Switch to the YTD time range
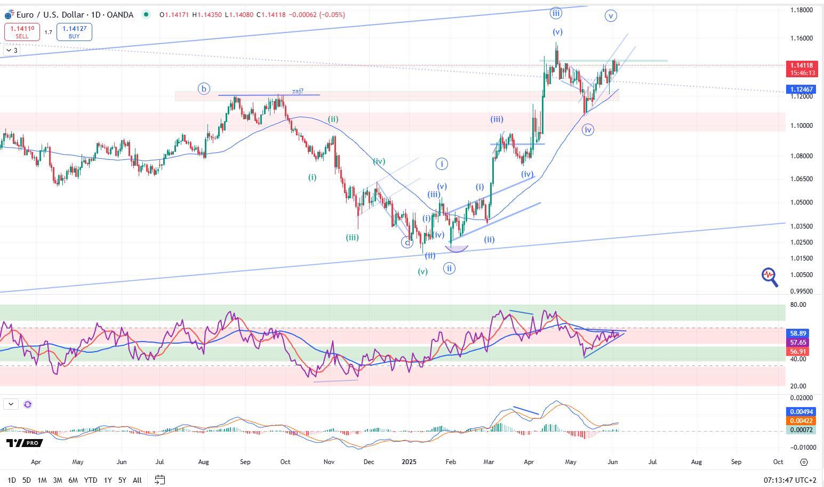Image resolution: width=824 pixels, height=487 pixels. pos(90,480)
